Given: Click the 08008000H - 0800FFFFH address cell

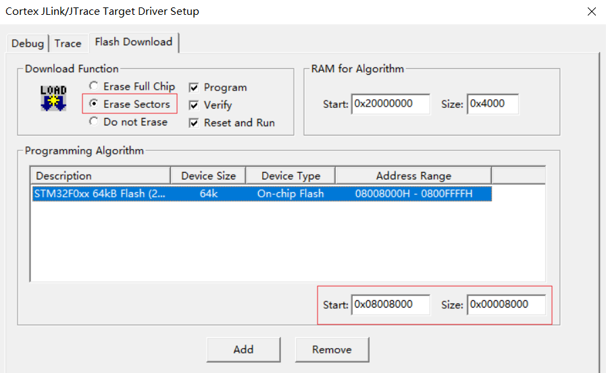Looking at the screenshot, I should (x=413, y=194).
